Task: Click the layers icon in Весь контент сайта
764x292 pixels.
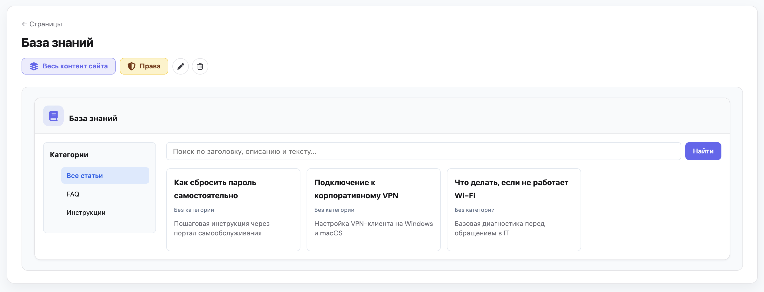Action: pos(34,66)
